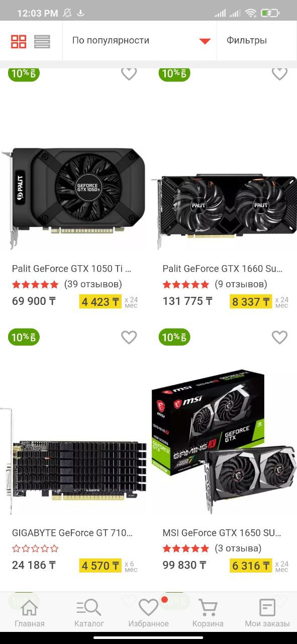
Task: Favorite the Palit GTX 1660 Super card
Action: [x=279, y=73]
